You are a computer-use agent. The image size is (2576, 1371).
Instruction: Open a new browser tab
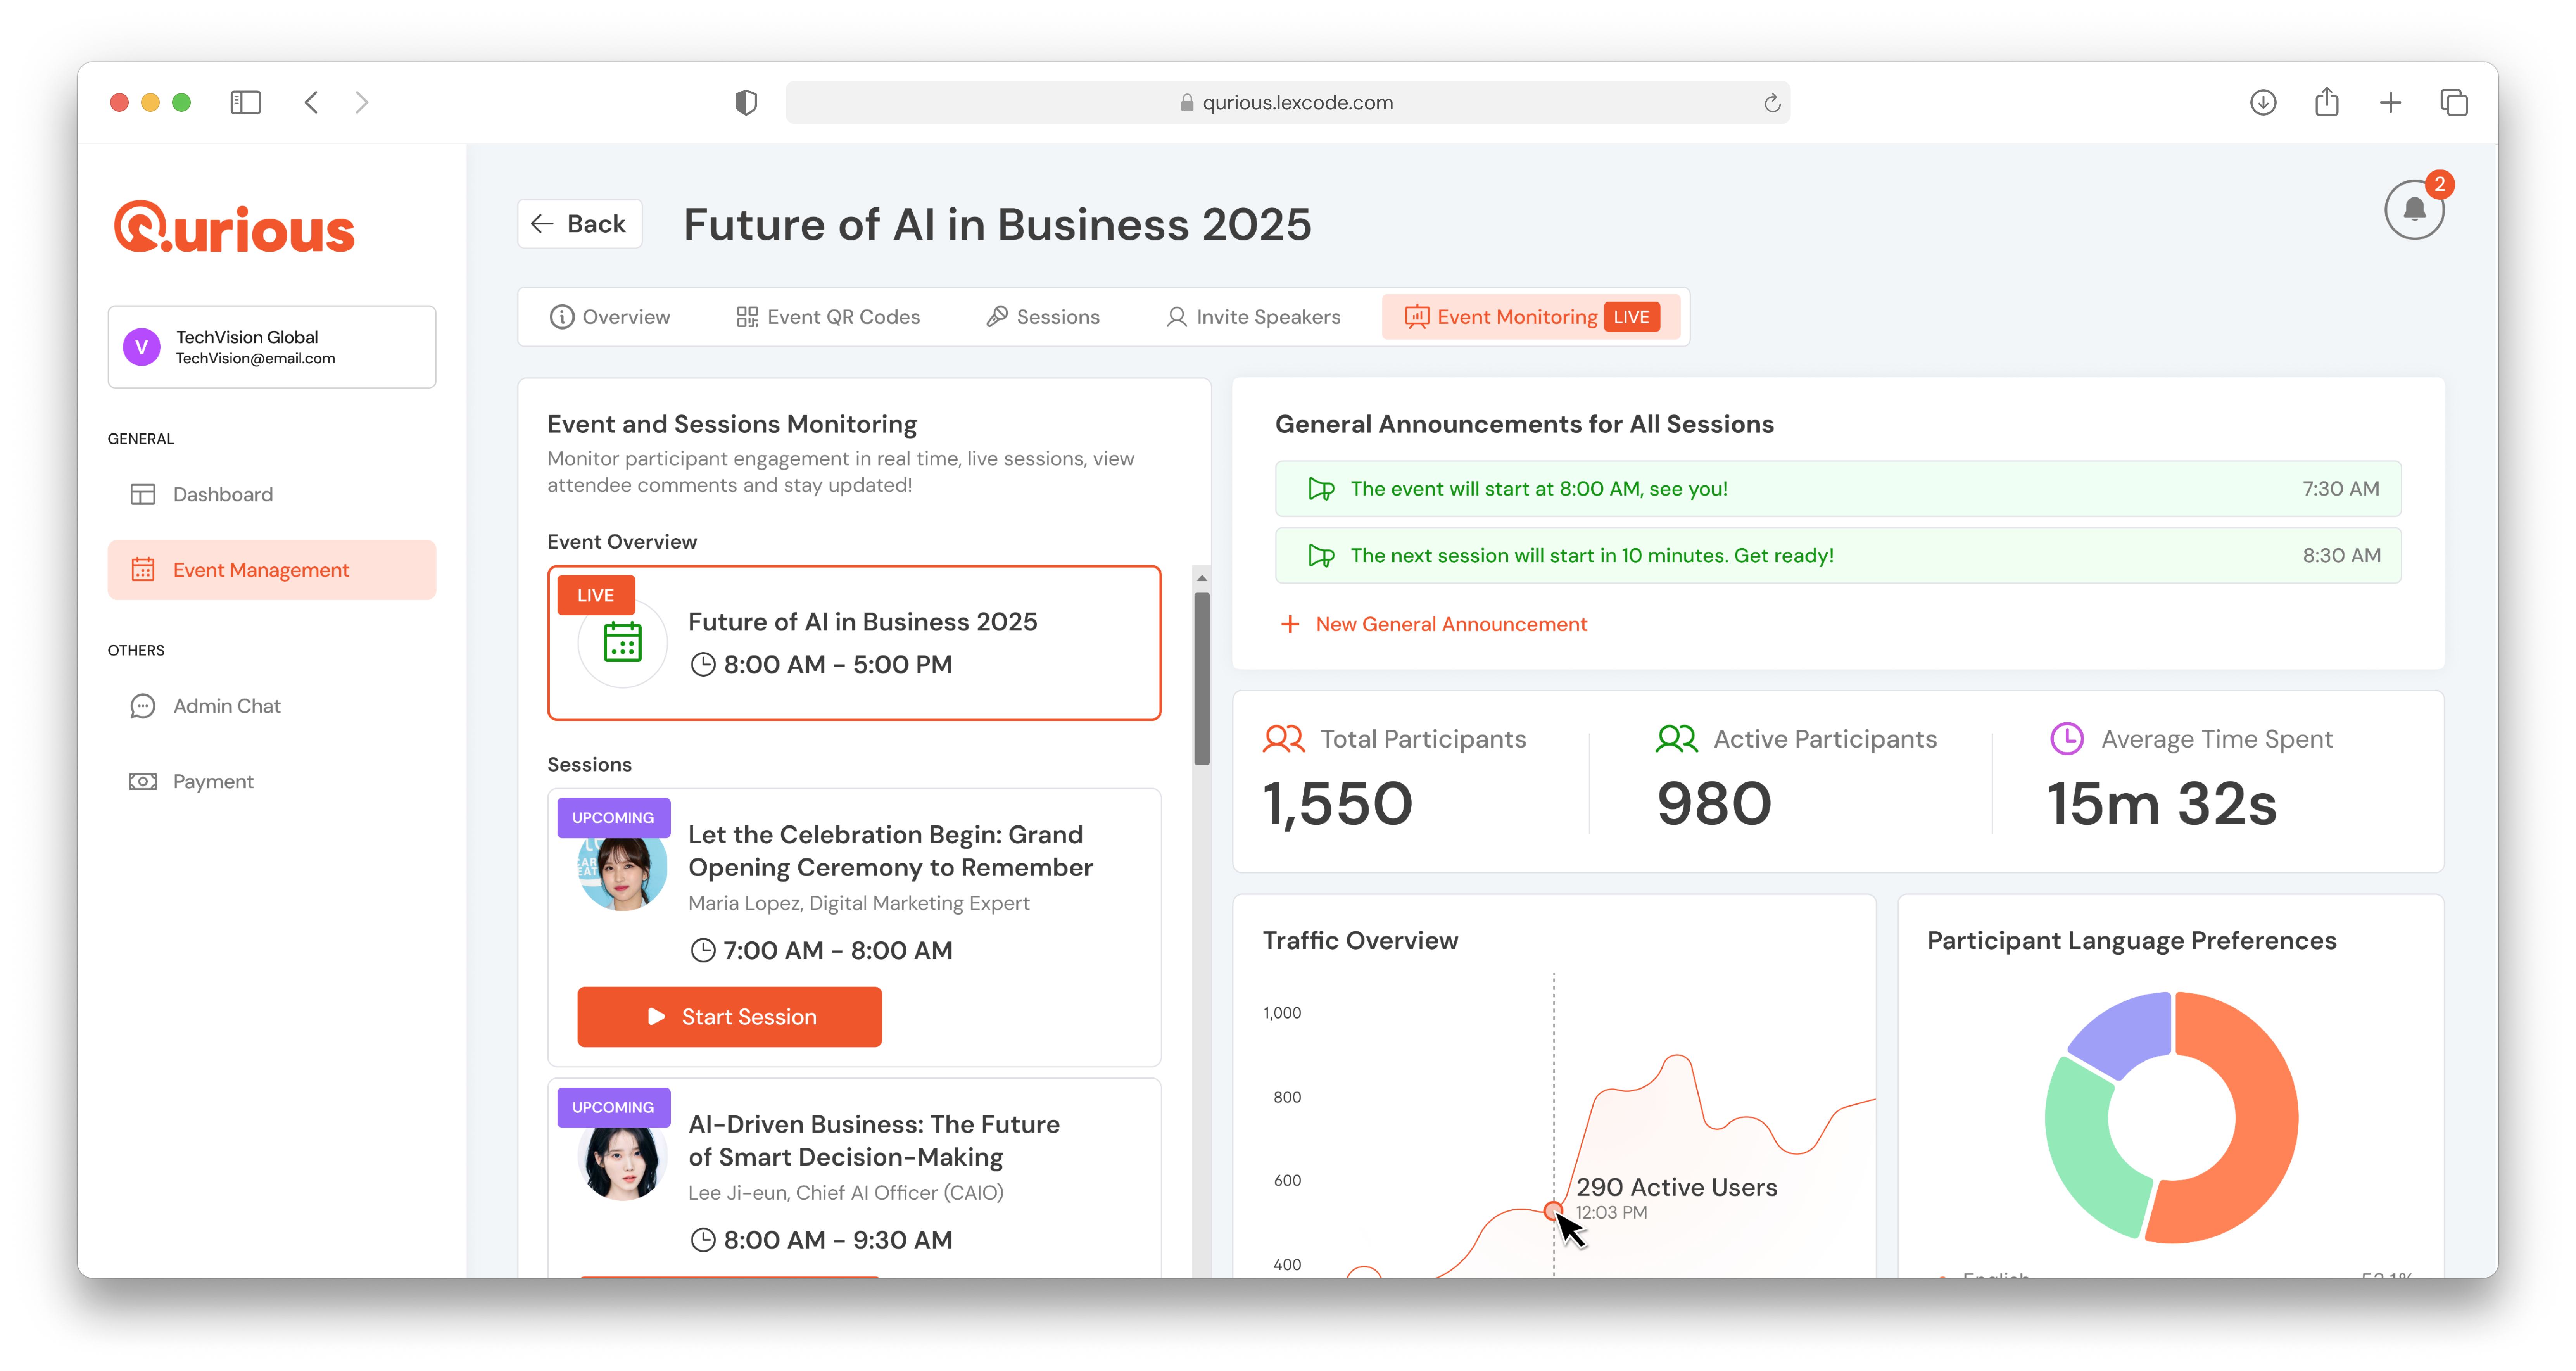(2390, 102)
